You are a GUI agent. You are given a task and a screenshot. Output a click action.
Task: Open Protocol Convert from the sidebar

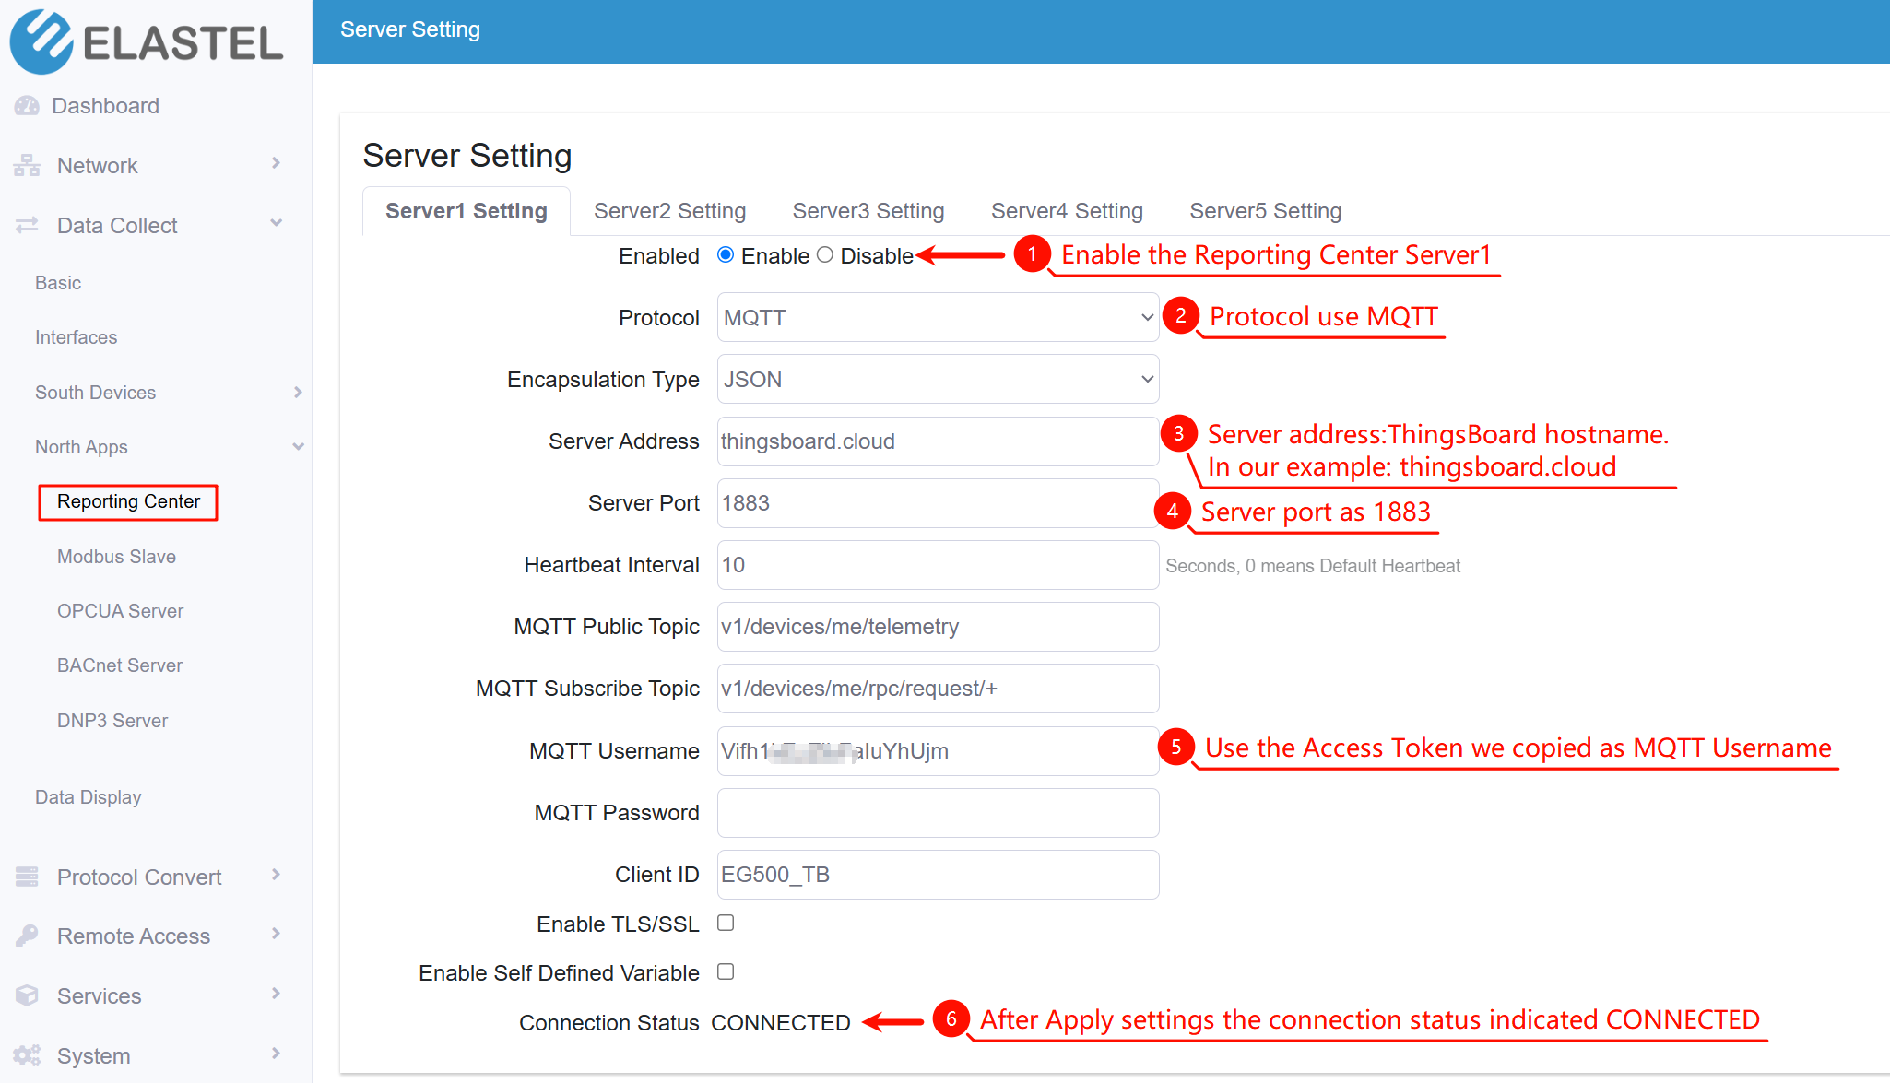(x=25, y=877)
